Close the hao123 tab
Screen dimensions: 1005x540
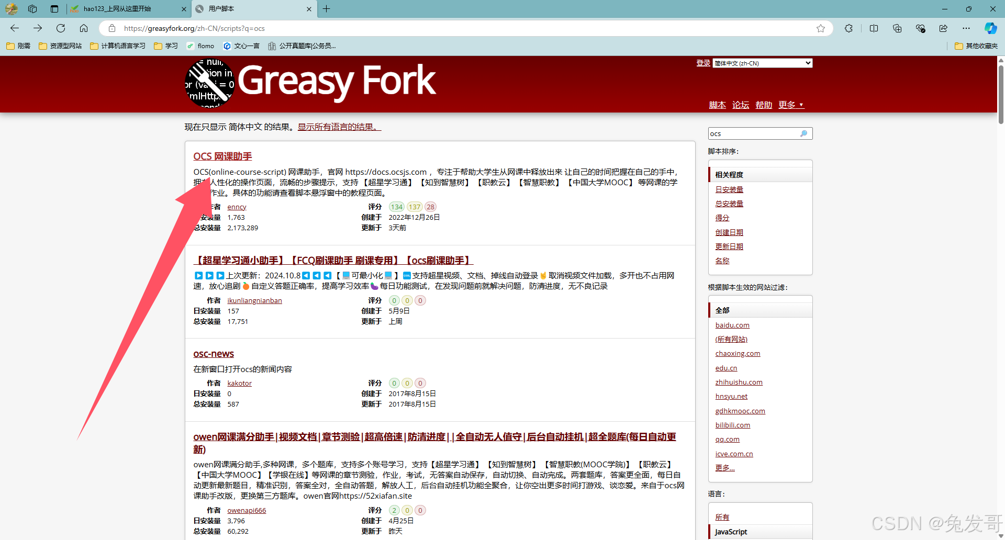pos(184,9)
